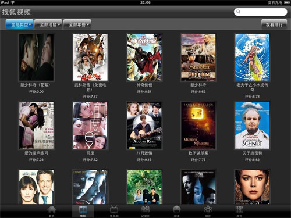291x218 pixels.
Task: Open the August Rush 八月迷情 poster
Action: coord(144,126)
